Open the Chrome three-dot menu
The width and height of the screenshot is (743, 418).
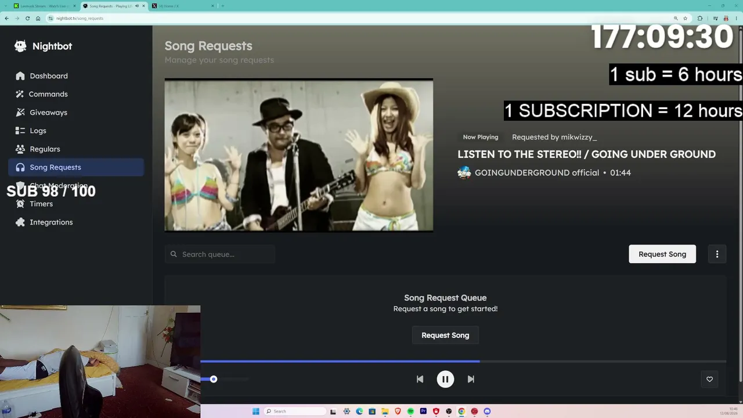click(735, 18)
